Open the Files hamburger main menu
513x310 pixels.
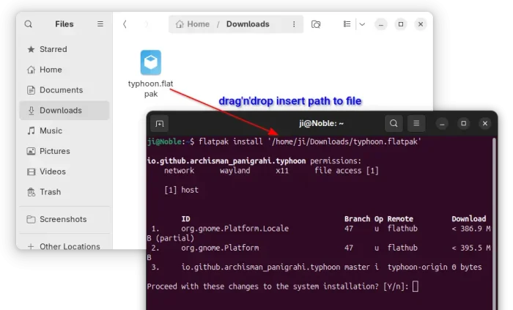coord(100,24)
